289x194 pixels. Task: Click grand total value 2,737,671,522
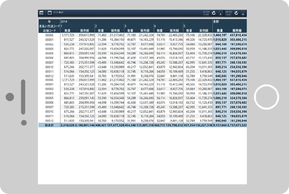click(x=237, y=125)
